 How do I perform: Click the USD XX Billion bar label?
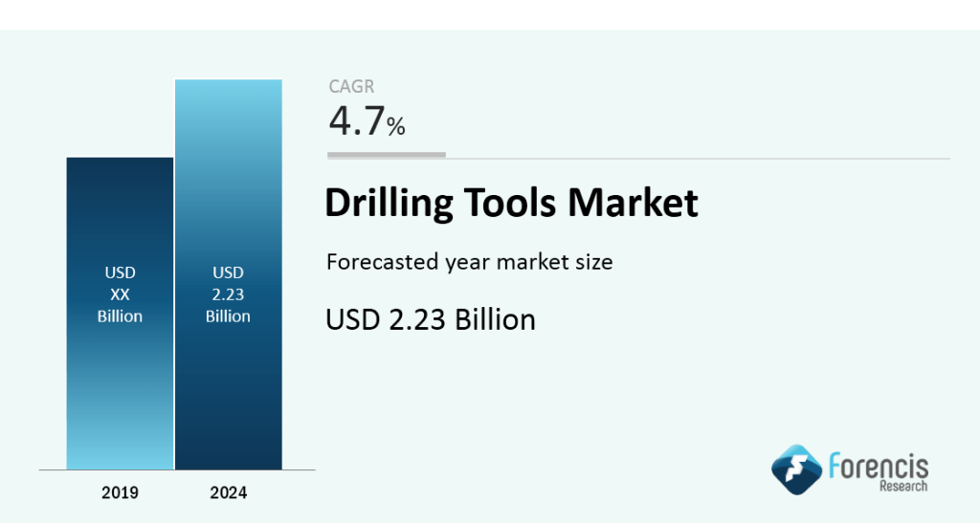[x=120, y=294]
